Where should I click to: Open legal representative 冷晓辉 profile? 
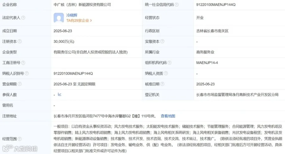pos(72,15)
